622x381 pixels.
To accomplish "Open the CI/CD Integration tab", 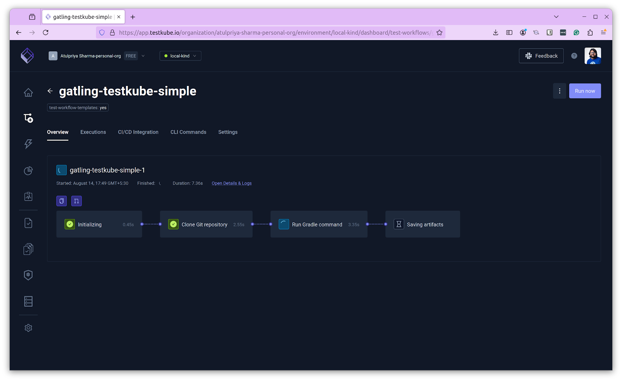I will [x=138, y=132].
